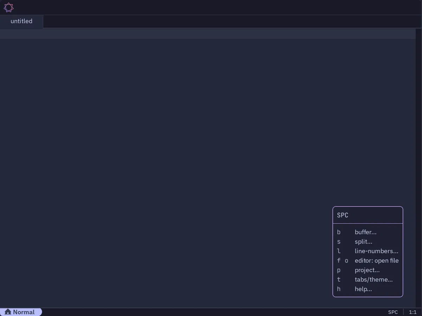Click the home icon in the mode indicator

click(8, 312)
